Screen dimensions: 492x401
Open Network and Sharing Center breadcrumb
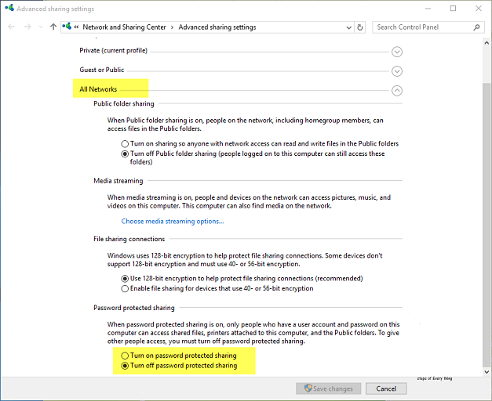[x=124, y=27]
